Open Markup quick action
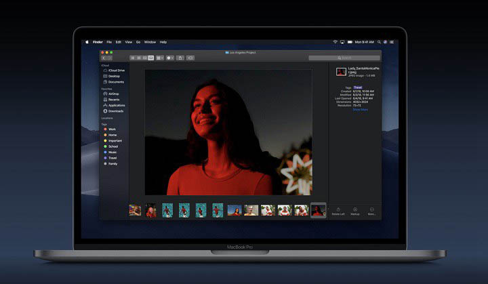This screenshot has height=284, width=488. coord(355,211)
